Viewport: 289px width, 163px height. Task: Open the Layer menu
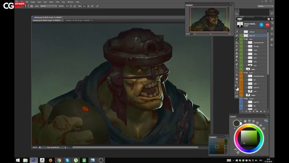39,2
